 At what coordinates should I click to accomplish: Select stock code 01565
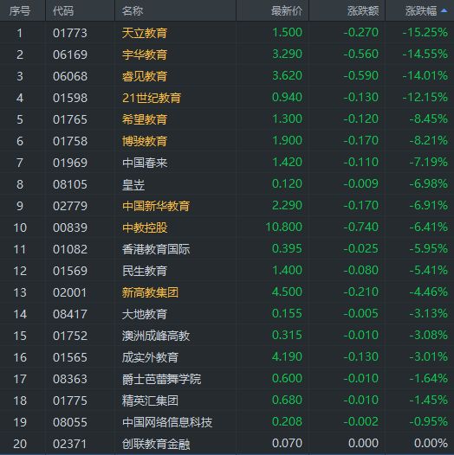[70, 357]
